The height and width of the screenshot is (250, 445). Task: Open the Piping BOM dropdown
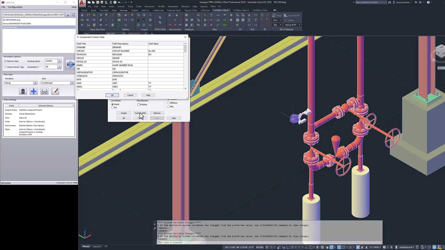[x=292, y=25]
